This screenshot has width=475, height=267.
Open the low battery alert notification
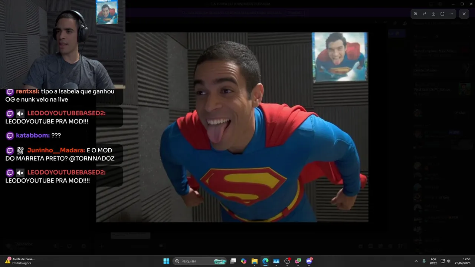pyautogui.click(x=20, y=261)
